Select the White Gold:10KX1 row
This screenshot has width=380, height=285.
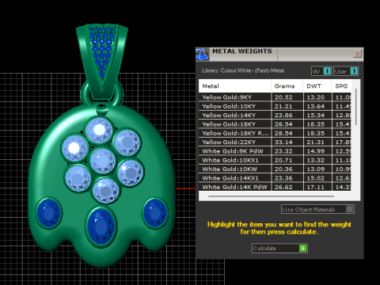(275, 160)
